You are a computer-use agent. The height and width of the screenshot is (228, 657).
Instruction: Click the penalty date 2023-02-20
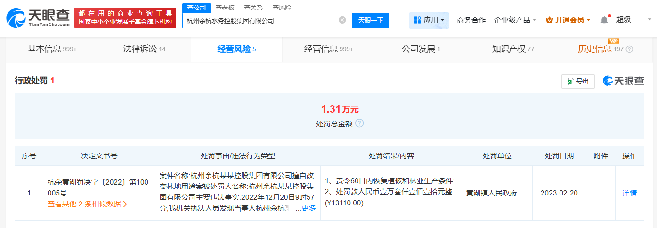(x=559, y=193)
